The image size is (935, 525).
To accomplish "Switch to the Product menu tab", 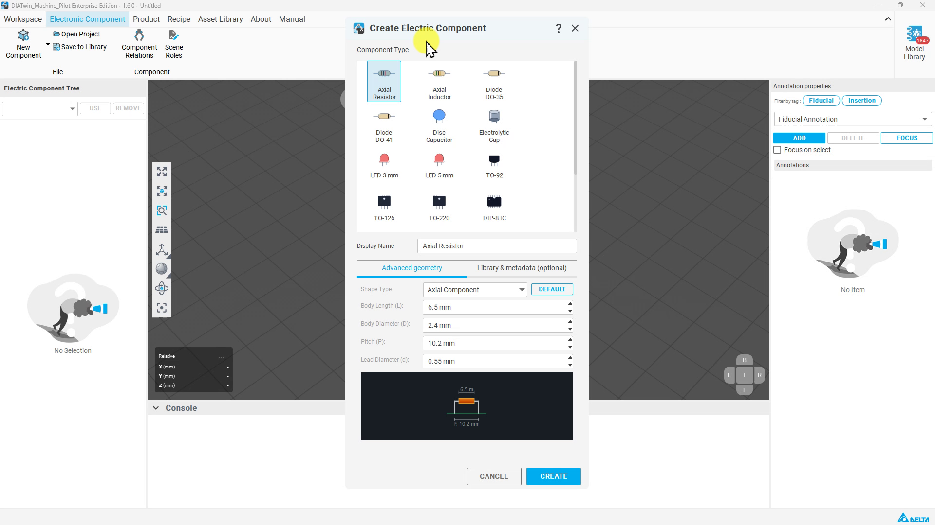I will coord(146,19).
